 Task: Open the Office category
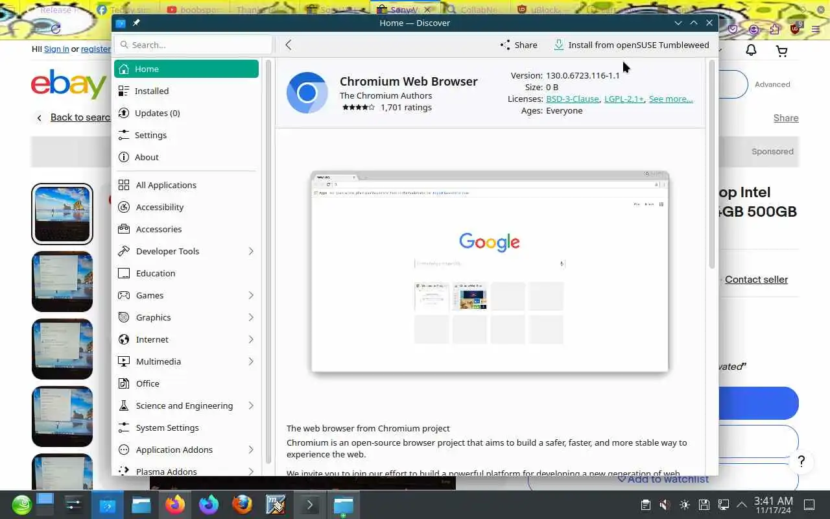click(x=186, y=383)
